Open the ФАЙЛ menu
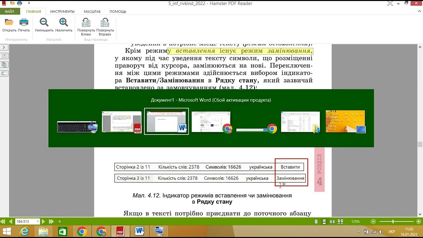423x238 pixels. [9, 12]
